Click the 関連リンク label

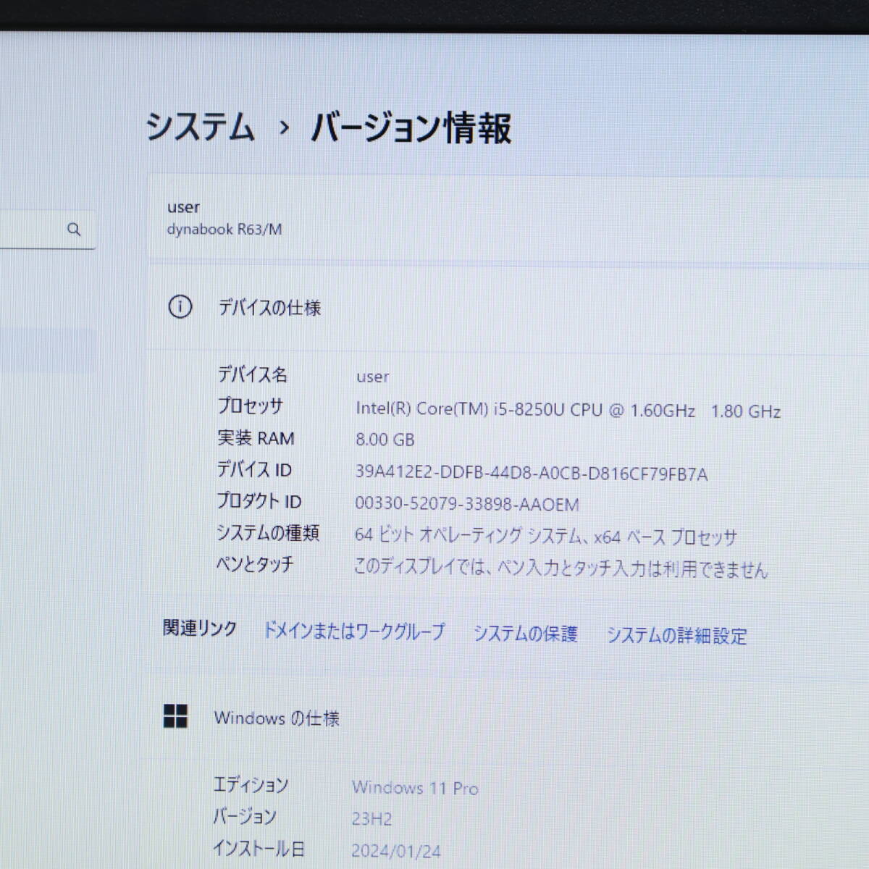(200, 628)
